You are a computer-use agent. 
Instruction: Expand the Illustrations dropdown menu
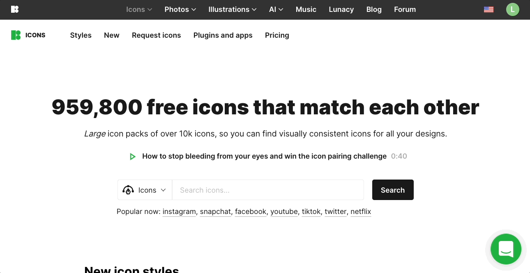click(x=232, y=9)
